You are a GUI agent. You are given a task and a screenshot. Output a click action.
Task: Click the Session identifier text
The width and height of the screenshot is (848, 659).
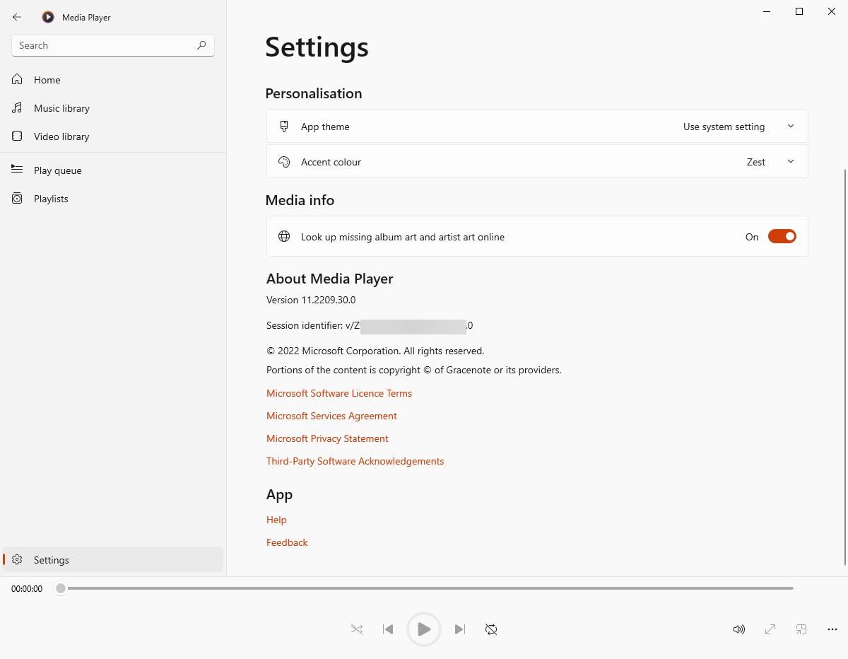click(x=370, y=326)
